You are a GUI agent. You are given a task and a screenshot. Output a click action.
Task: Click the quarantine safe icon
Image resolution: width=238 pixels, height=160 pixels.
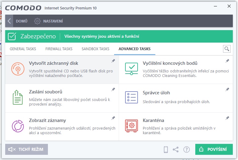132,126
